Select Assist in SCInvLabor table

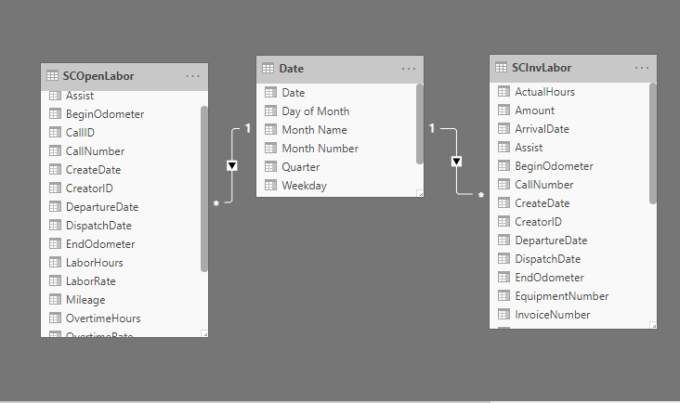529,148
